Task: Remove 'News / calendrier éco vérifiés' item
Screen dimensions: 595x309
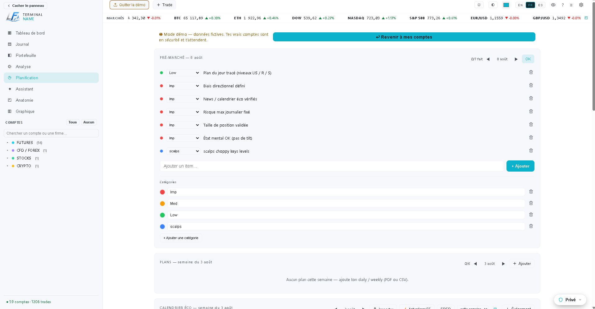Action: coord(531,98)
